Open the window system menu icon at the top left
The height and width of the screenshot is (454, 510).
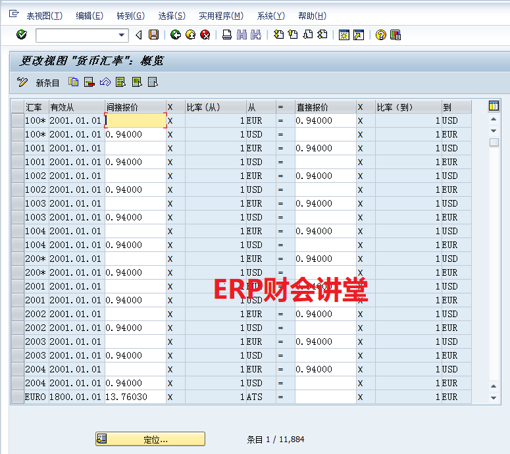[13, 14]
